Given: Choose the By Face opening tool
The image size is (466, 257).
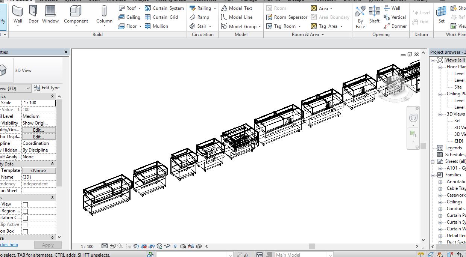Looking at the screenshot, I should pos(360,17).
